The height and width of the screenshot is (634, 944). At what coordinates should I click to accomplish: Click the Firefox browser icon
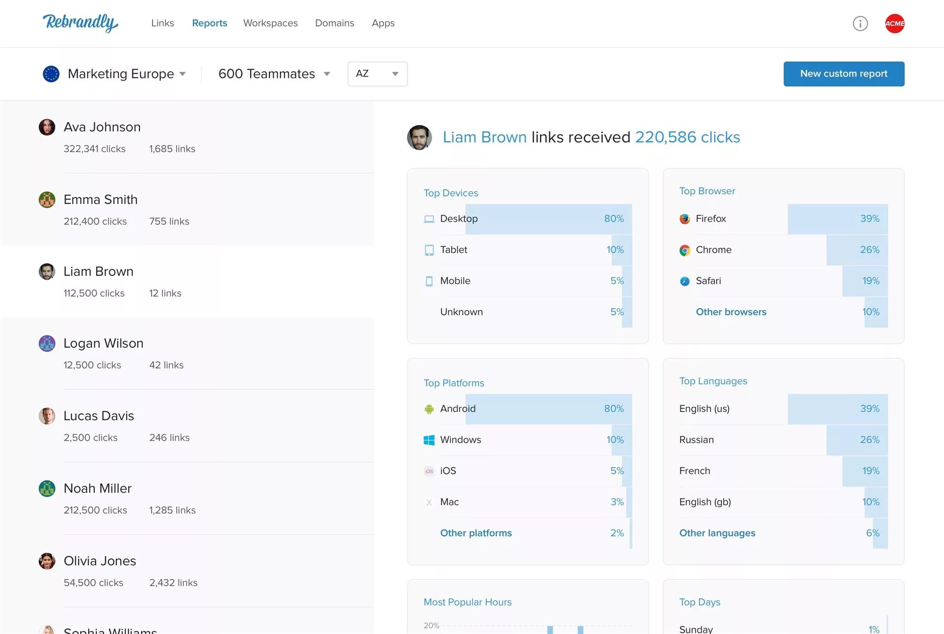684,219
